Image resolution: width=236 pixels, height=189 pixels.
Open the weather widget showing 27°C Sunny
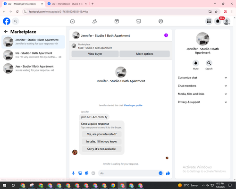[x=188, y=185]
